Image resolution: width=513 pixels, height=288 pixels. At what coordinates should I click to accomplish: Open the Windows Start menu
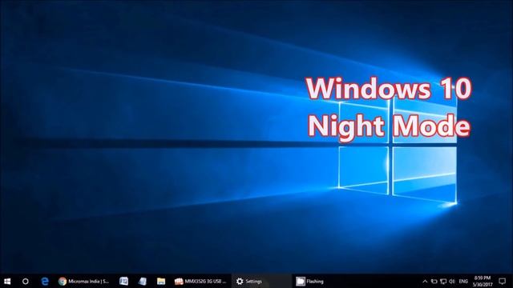click(x=7, y=281)
